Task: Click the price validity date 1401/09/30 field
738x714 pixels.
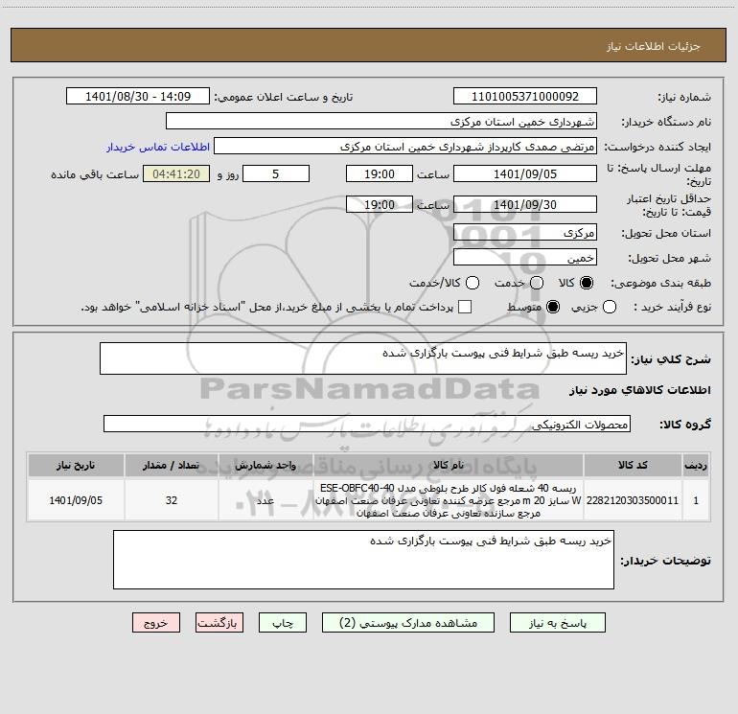Action: 525,204
